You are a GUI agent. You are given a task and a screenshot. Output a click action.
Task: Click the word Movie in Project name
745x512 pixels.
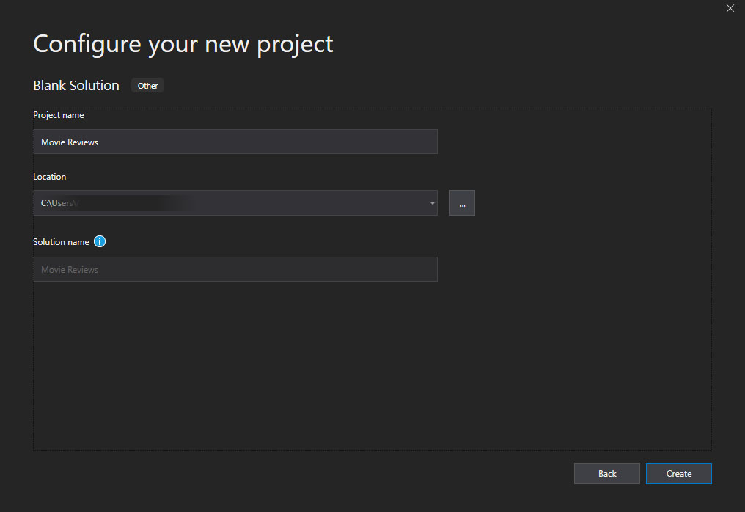click(x=54, y=142)
